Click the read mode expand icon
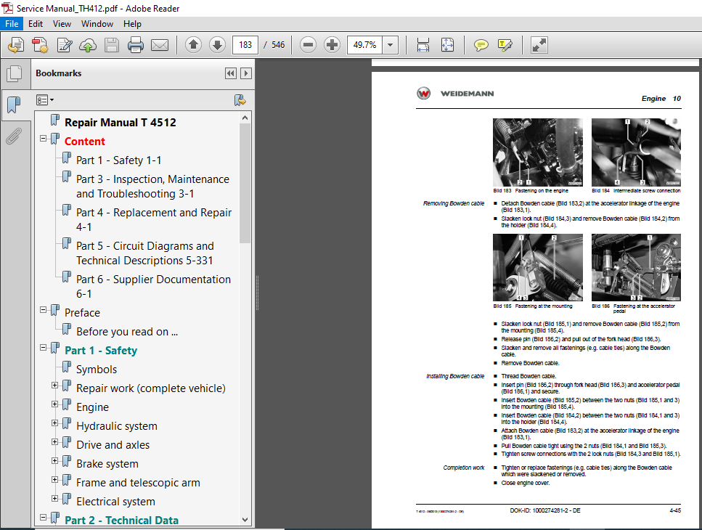702x530 pixels. coord(539,45)
